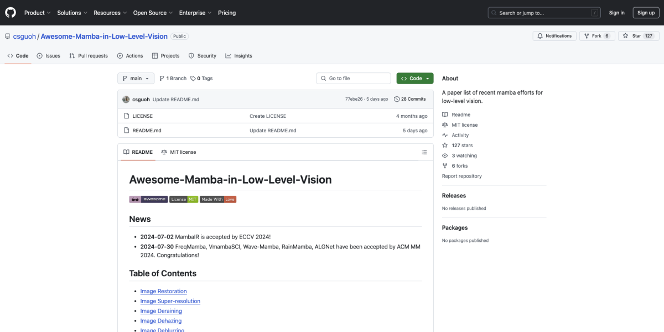664x332 pixels.
Task: Open the Activity link in About
Action: point(460,135)
